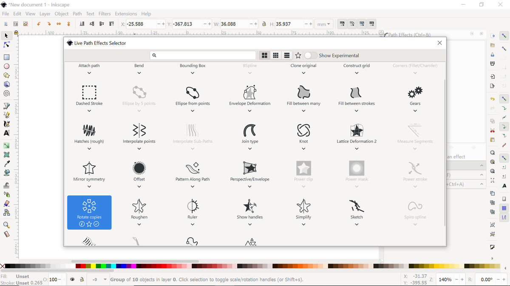Close the Live Path Effects Selector
The height and width of the screenshot is (286, 510).
pyautogui.click(x=439, y=43)
